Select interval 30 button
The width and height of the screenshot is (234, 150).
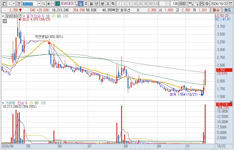coord(145,4)
